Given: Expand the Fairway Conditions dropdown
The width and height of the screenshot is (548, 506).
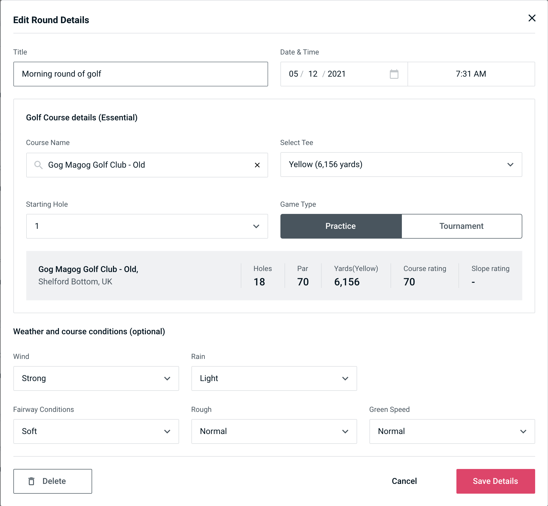Looking at the screenshot, I should tap(95, 431).
